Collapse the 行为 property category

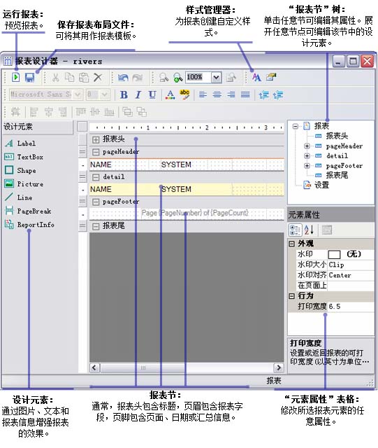[x=291, y=296]
